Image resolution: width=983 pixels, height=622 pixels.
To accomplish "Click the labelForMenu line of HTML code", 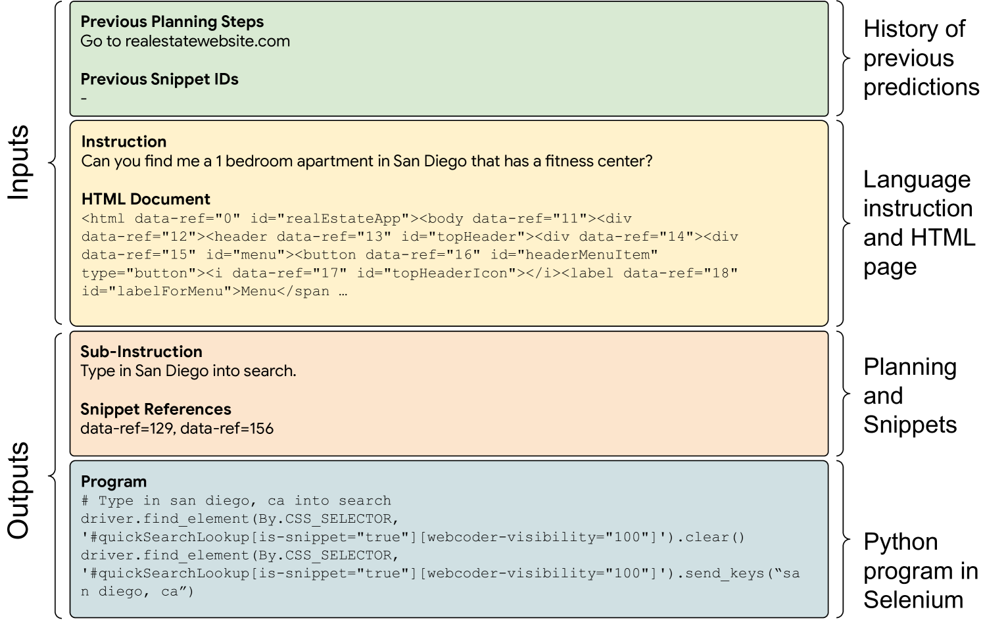I will coord(214,291).
